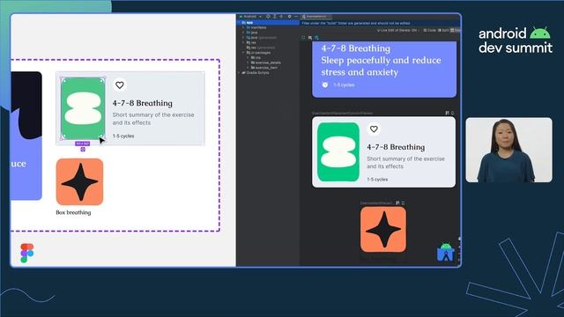This screenshot has height=317, width=564.
Task: Click the green thumbnail selected in the Figma card
Action: click(83, 108)
